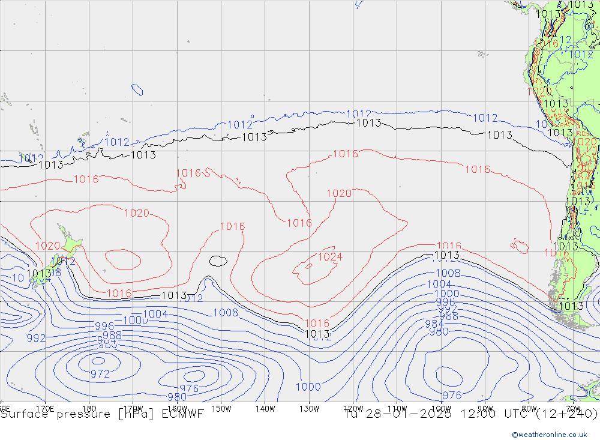Screen dimensions: 600x440
Task: Click the 140W longitude label
Action: [x=265, y=408]
